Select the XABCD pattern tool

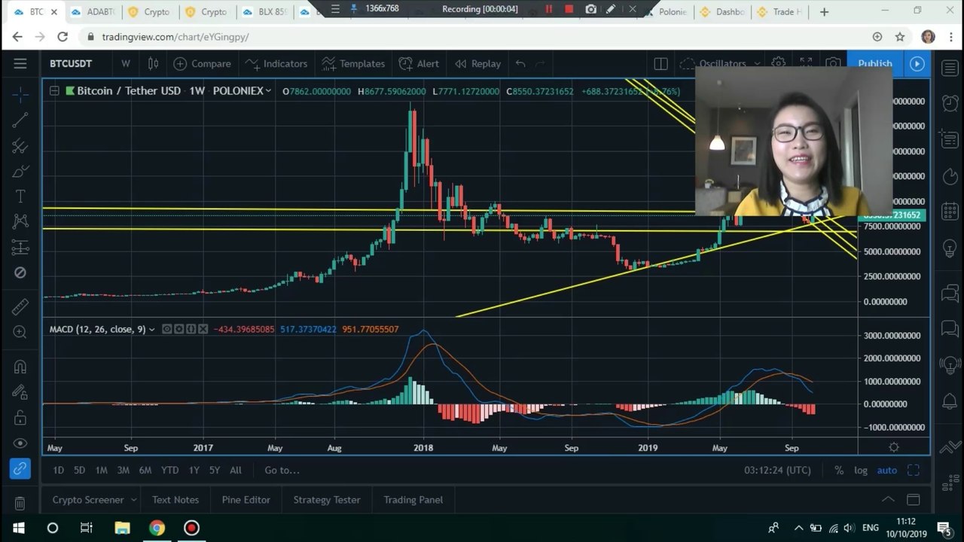20,221
